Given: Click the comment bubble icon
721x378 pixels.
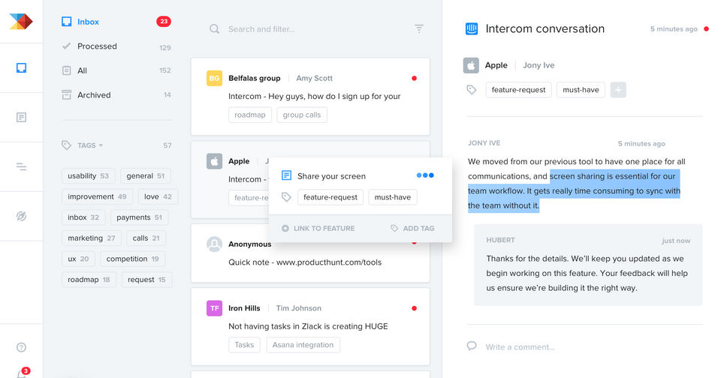Looking at the screenshot, I should coord(472,346).
